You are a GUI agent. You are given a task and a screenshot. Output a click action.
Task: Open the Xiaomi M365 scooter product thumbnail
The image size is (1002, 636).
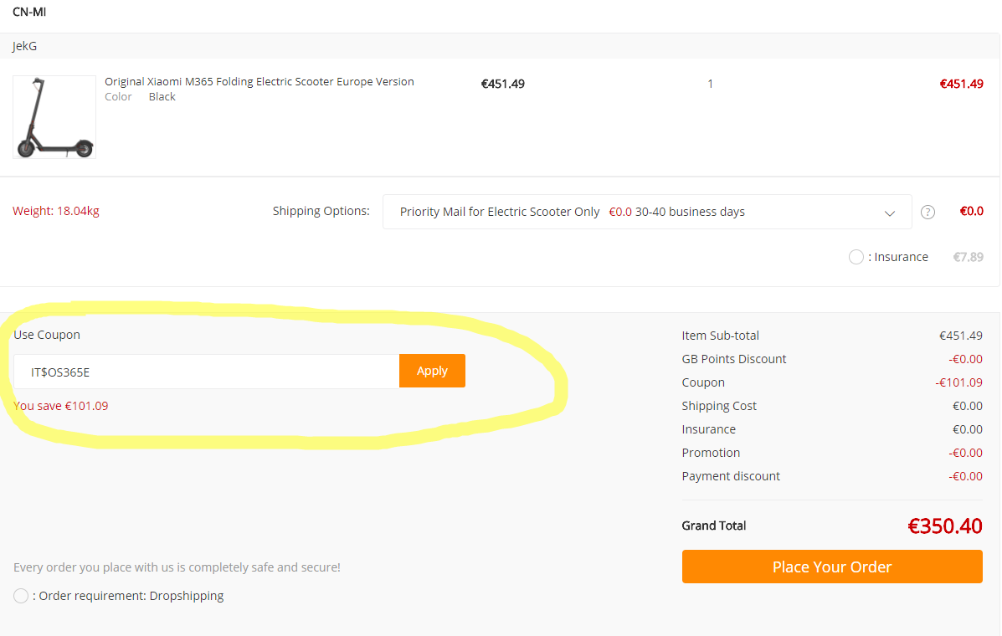click(x=54, y=117)
